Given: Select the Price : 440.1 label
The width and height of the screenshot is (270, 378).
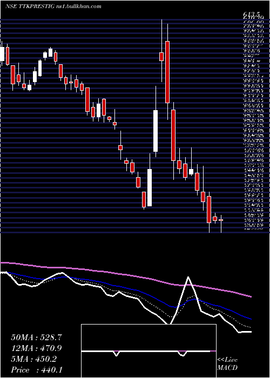Looking at the screenshot, I should coord(37,370).
